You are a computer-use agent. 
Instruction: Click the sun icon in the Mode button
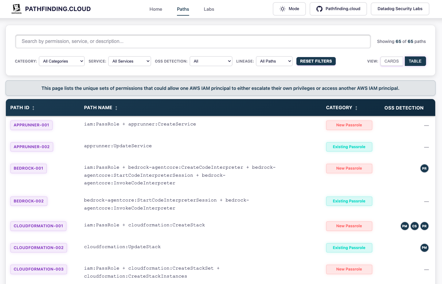[282, 9]
